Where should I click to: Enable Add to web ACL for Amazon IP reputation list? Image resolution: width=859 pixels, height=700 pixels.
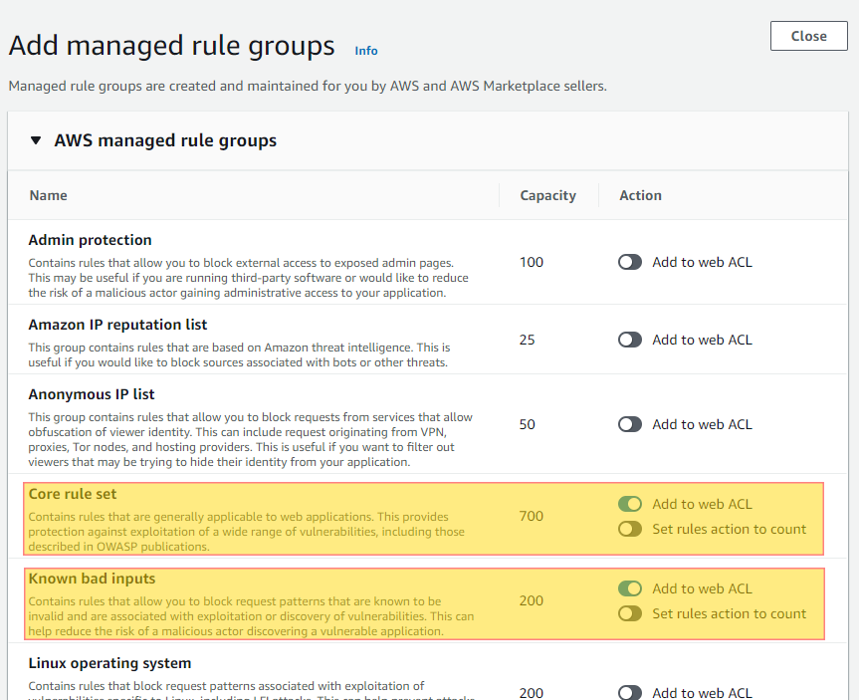click(630, 340)
